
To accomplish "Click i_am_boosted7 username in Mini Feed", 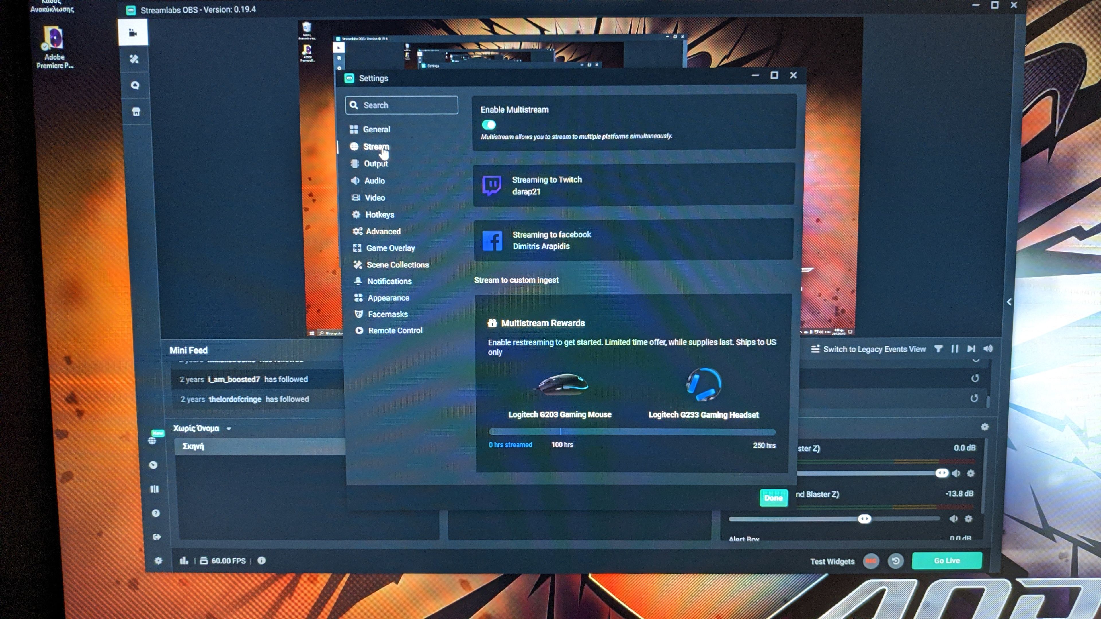I will click(x=234, y=379).
